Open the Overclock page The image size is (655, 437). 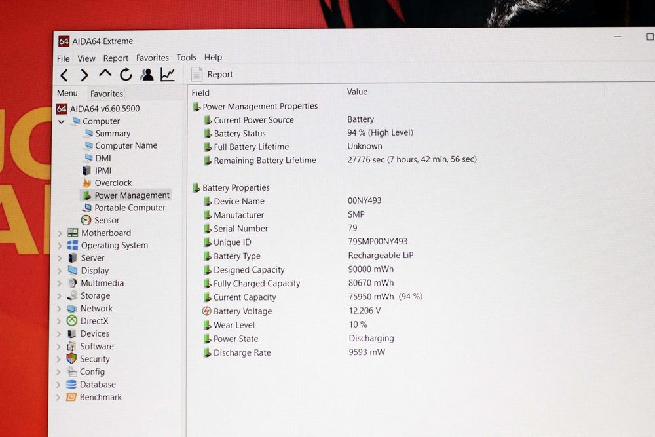tap(113, 183)
